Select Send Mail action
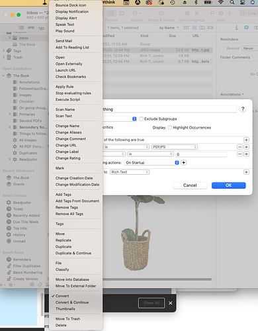 [64, 41]
